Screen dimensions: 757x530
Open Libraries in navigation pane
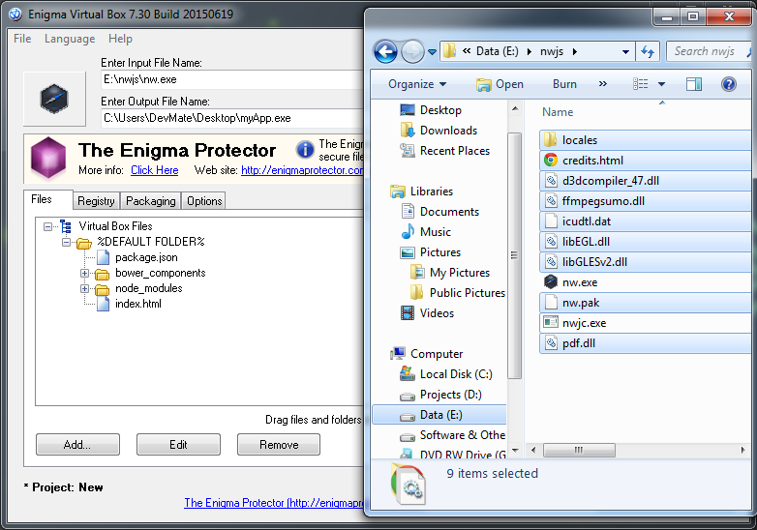point(421,191)
